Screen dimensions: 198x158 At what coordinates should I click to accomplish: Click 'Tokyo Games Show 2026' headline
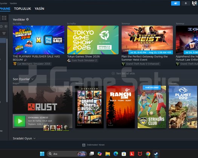point(83,56)
